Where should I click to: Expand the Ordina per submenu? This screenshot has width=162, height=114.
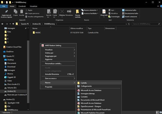pos(58,53)
